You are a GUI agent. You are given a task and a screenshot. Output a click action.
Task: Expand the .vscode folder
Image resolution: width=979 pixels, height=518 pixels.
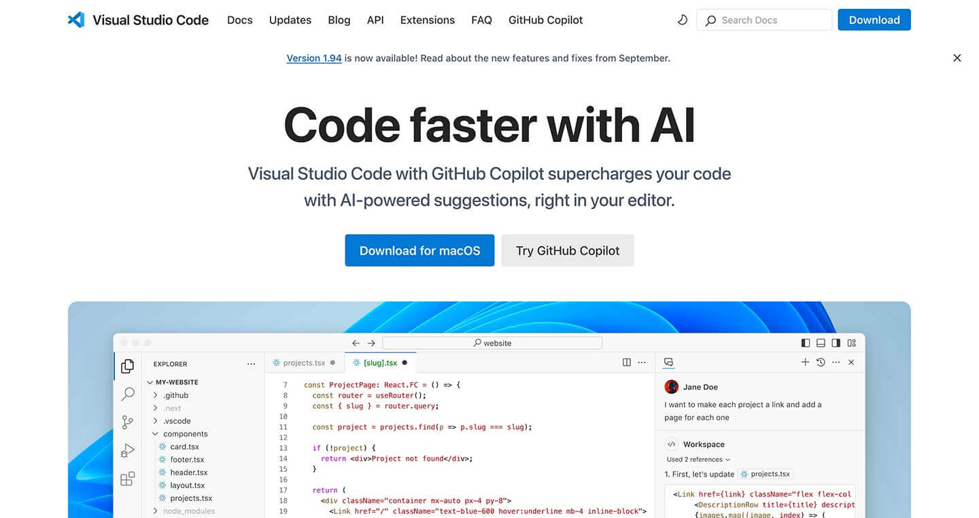(x=156, y=421)
